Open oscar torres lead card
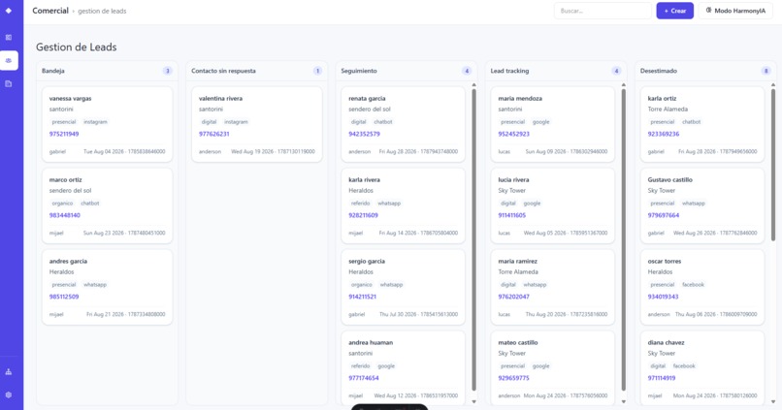This screenshot has width=782, height=410. pyautogui.click(x=702, y=287)
